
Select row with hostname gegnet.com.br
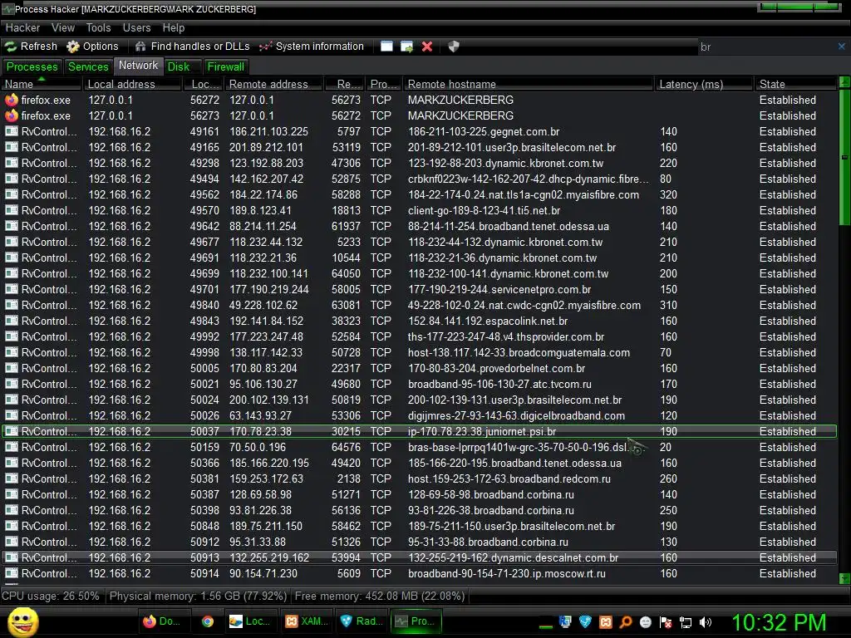tap(419, 131)
